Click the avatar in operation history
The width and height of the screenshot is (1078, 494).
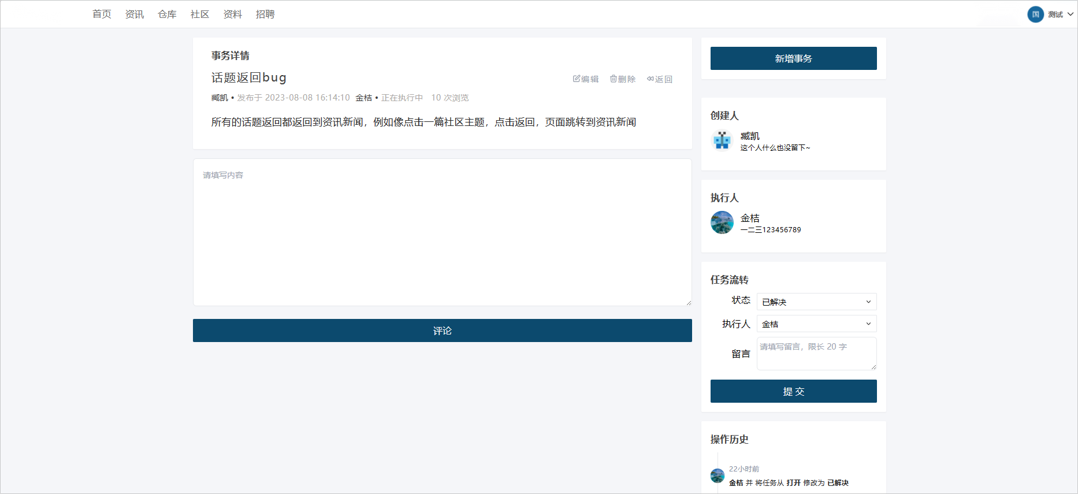tap(718, 476)
